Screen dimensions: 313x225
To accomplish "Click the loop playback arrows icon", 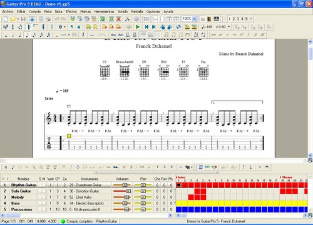I will 178,27.
